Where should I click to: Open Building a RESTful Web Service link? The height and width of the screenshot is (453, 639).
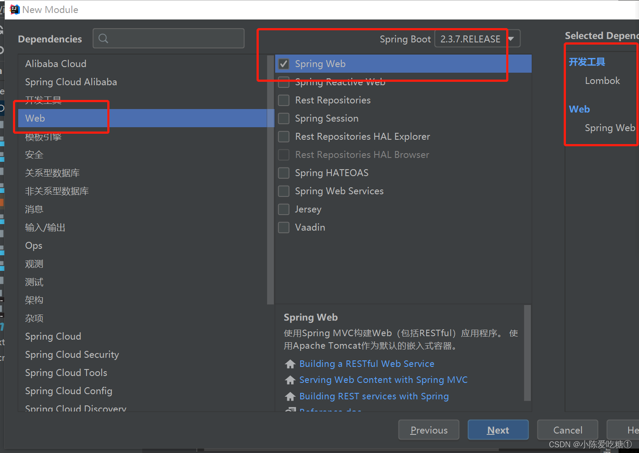point(367,364)
